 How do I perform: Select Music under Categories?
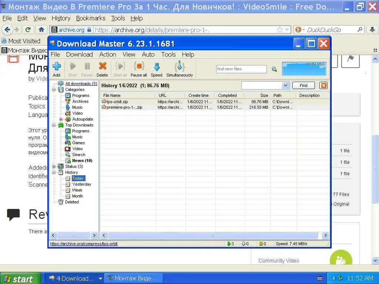(x=77, y=107)
